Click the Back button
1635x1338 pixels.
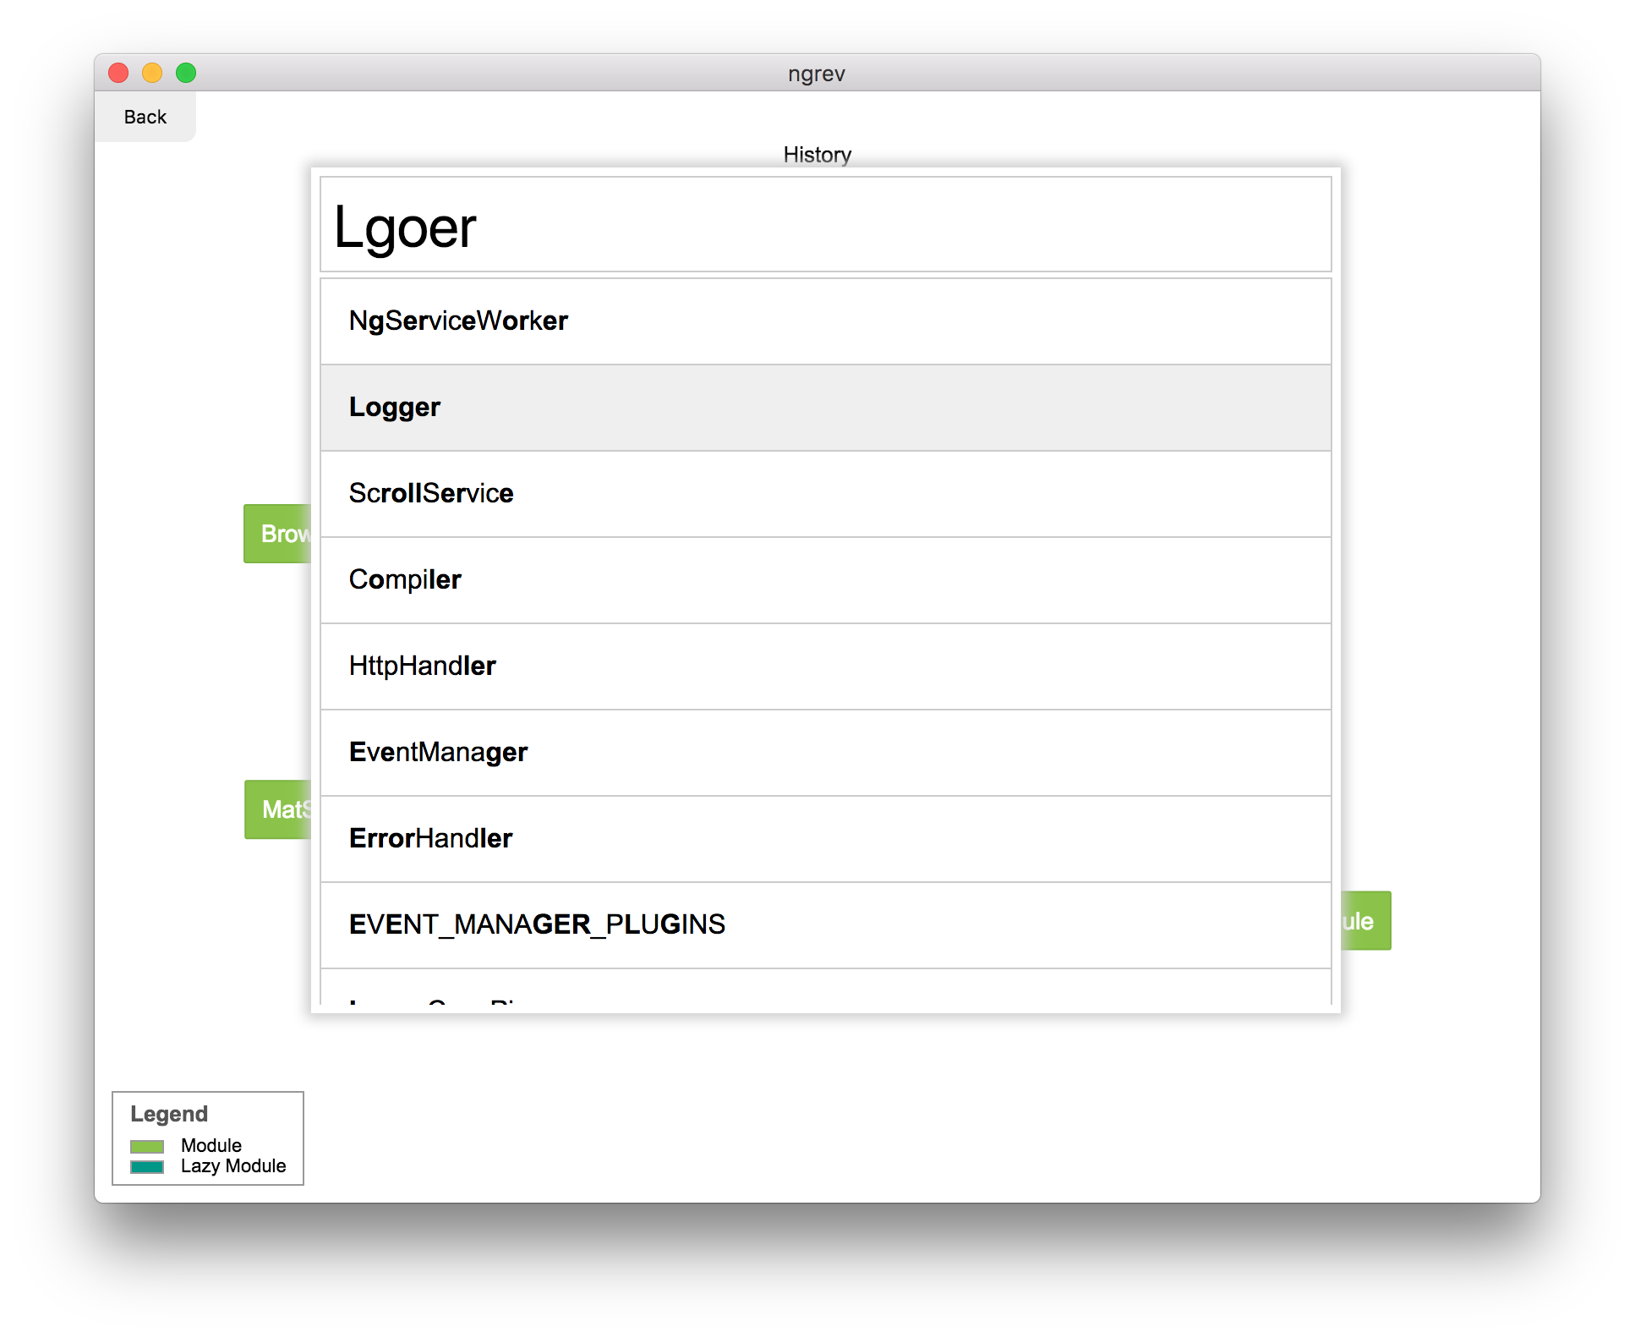point(145,117)
